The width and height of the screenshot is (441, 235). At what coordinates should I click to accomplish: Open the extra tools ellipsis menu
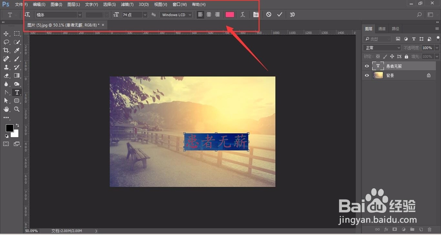(x=6, y=117)
